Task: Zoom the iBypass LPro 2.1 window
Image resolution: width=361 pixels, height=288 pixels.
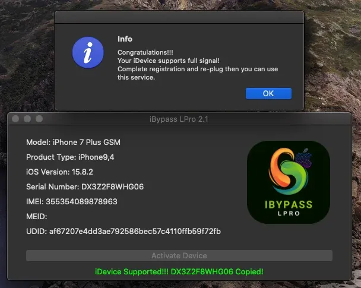Action: coord(39,119)
